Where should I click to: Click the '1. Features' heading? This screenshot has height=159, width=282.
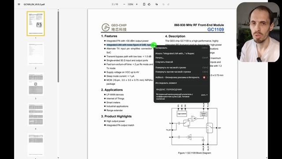click(x=109, y=36)
